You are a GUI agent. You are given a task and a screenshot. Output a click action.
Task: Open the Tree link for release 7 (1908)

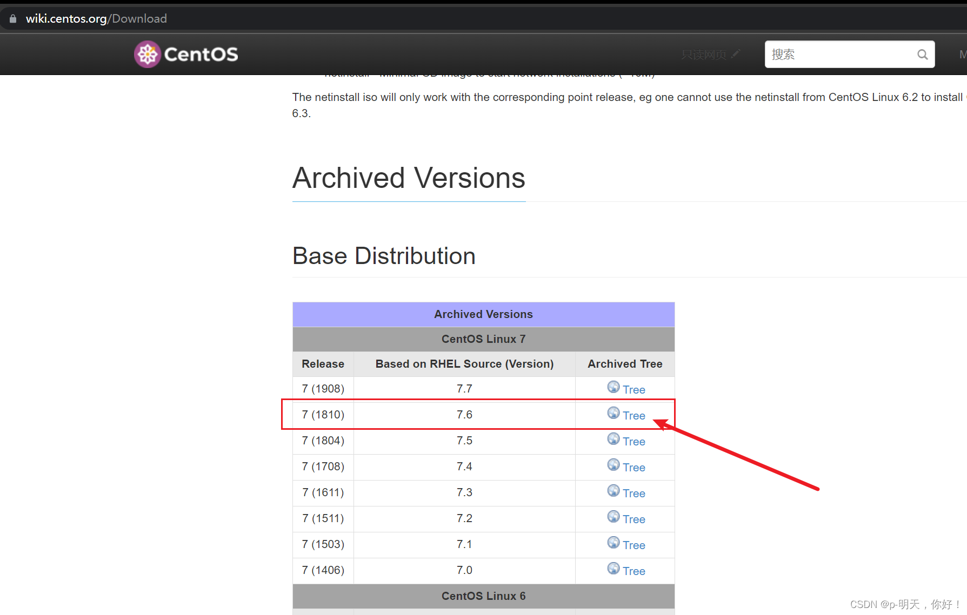[x=634, y=390]
